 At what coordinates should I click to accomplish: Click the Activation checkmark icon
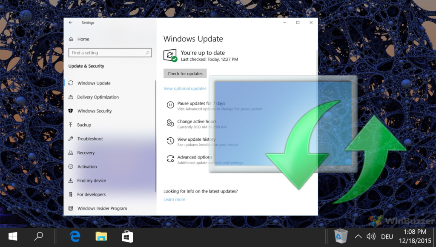coord(71,166)
